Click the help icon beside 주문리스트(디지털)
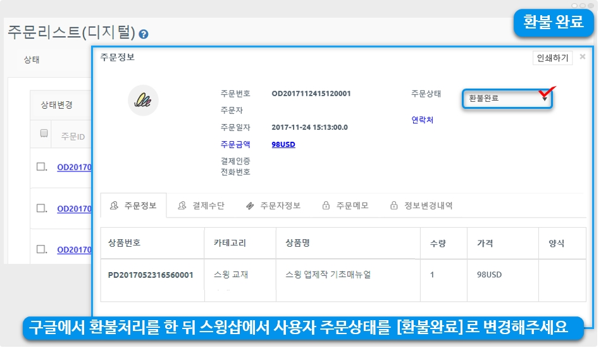 (144, 34)
